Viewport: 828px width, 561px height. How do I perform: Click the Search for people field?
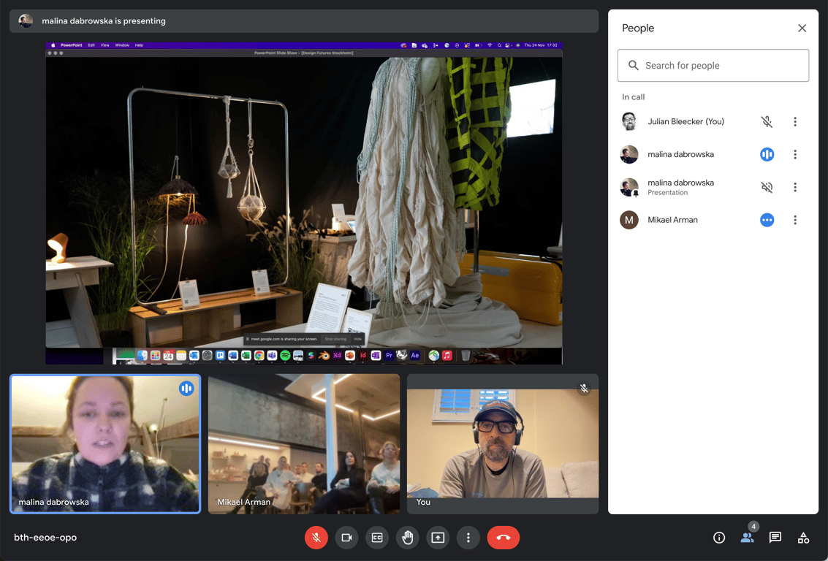(713, 66)
